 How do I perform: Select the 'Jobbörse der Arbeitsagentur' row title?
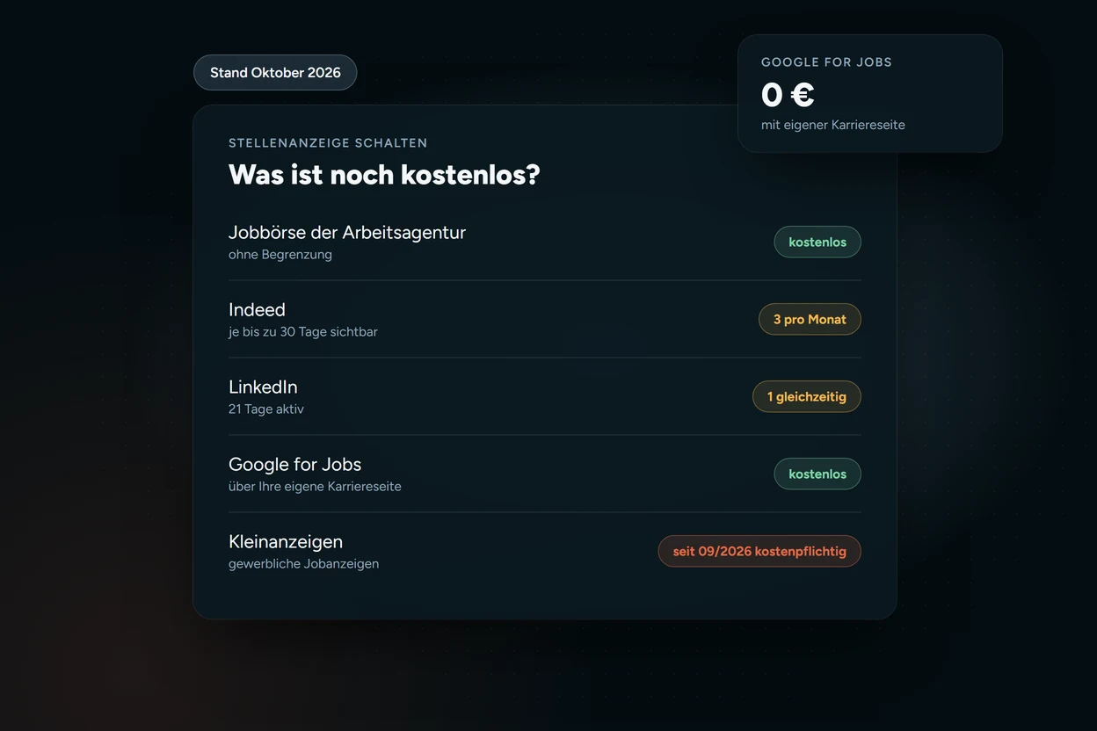[347, 232]
